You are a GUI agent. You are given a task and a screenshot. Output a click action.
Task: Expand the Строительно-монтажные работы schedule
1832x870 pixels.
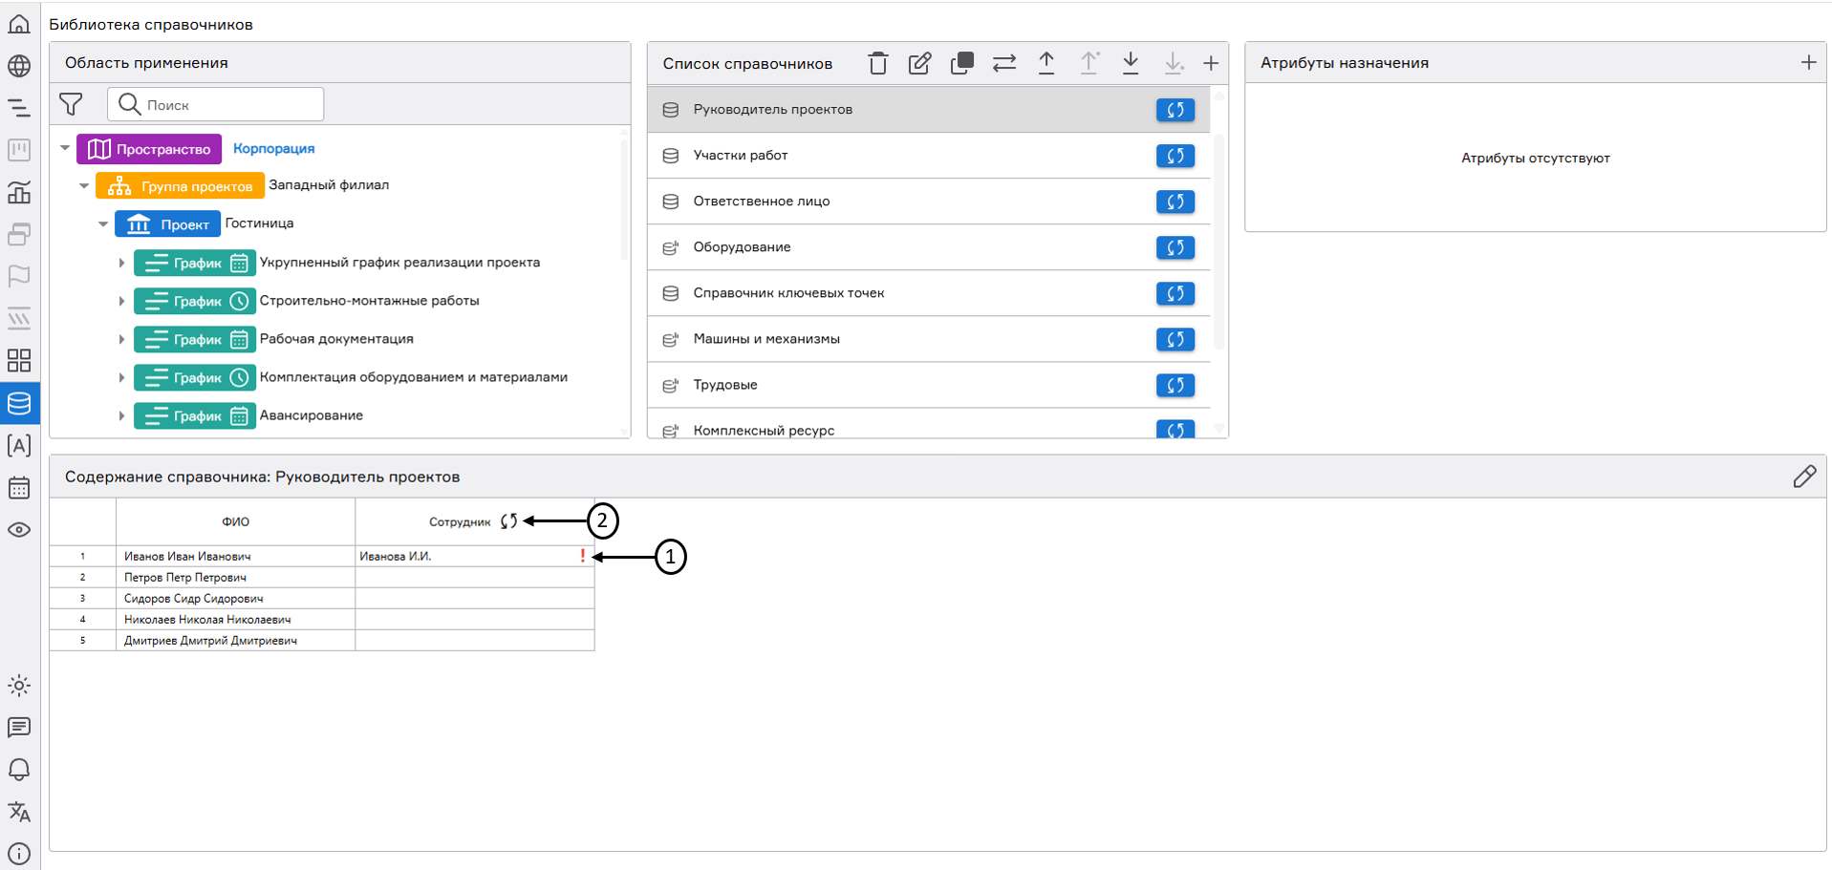(x=121, y=301)
